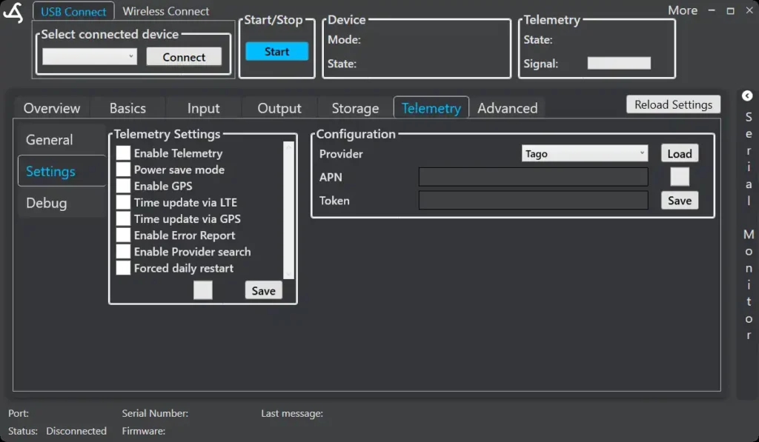Viewport: 759px width, 442px height.
Task: Expand the Serial Monitor panel arrow
Action: pyautogui.click(x=747, y=96)
